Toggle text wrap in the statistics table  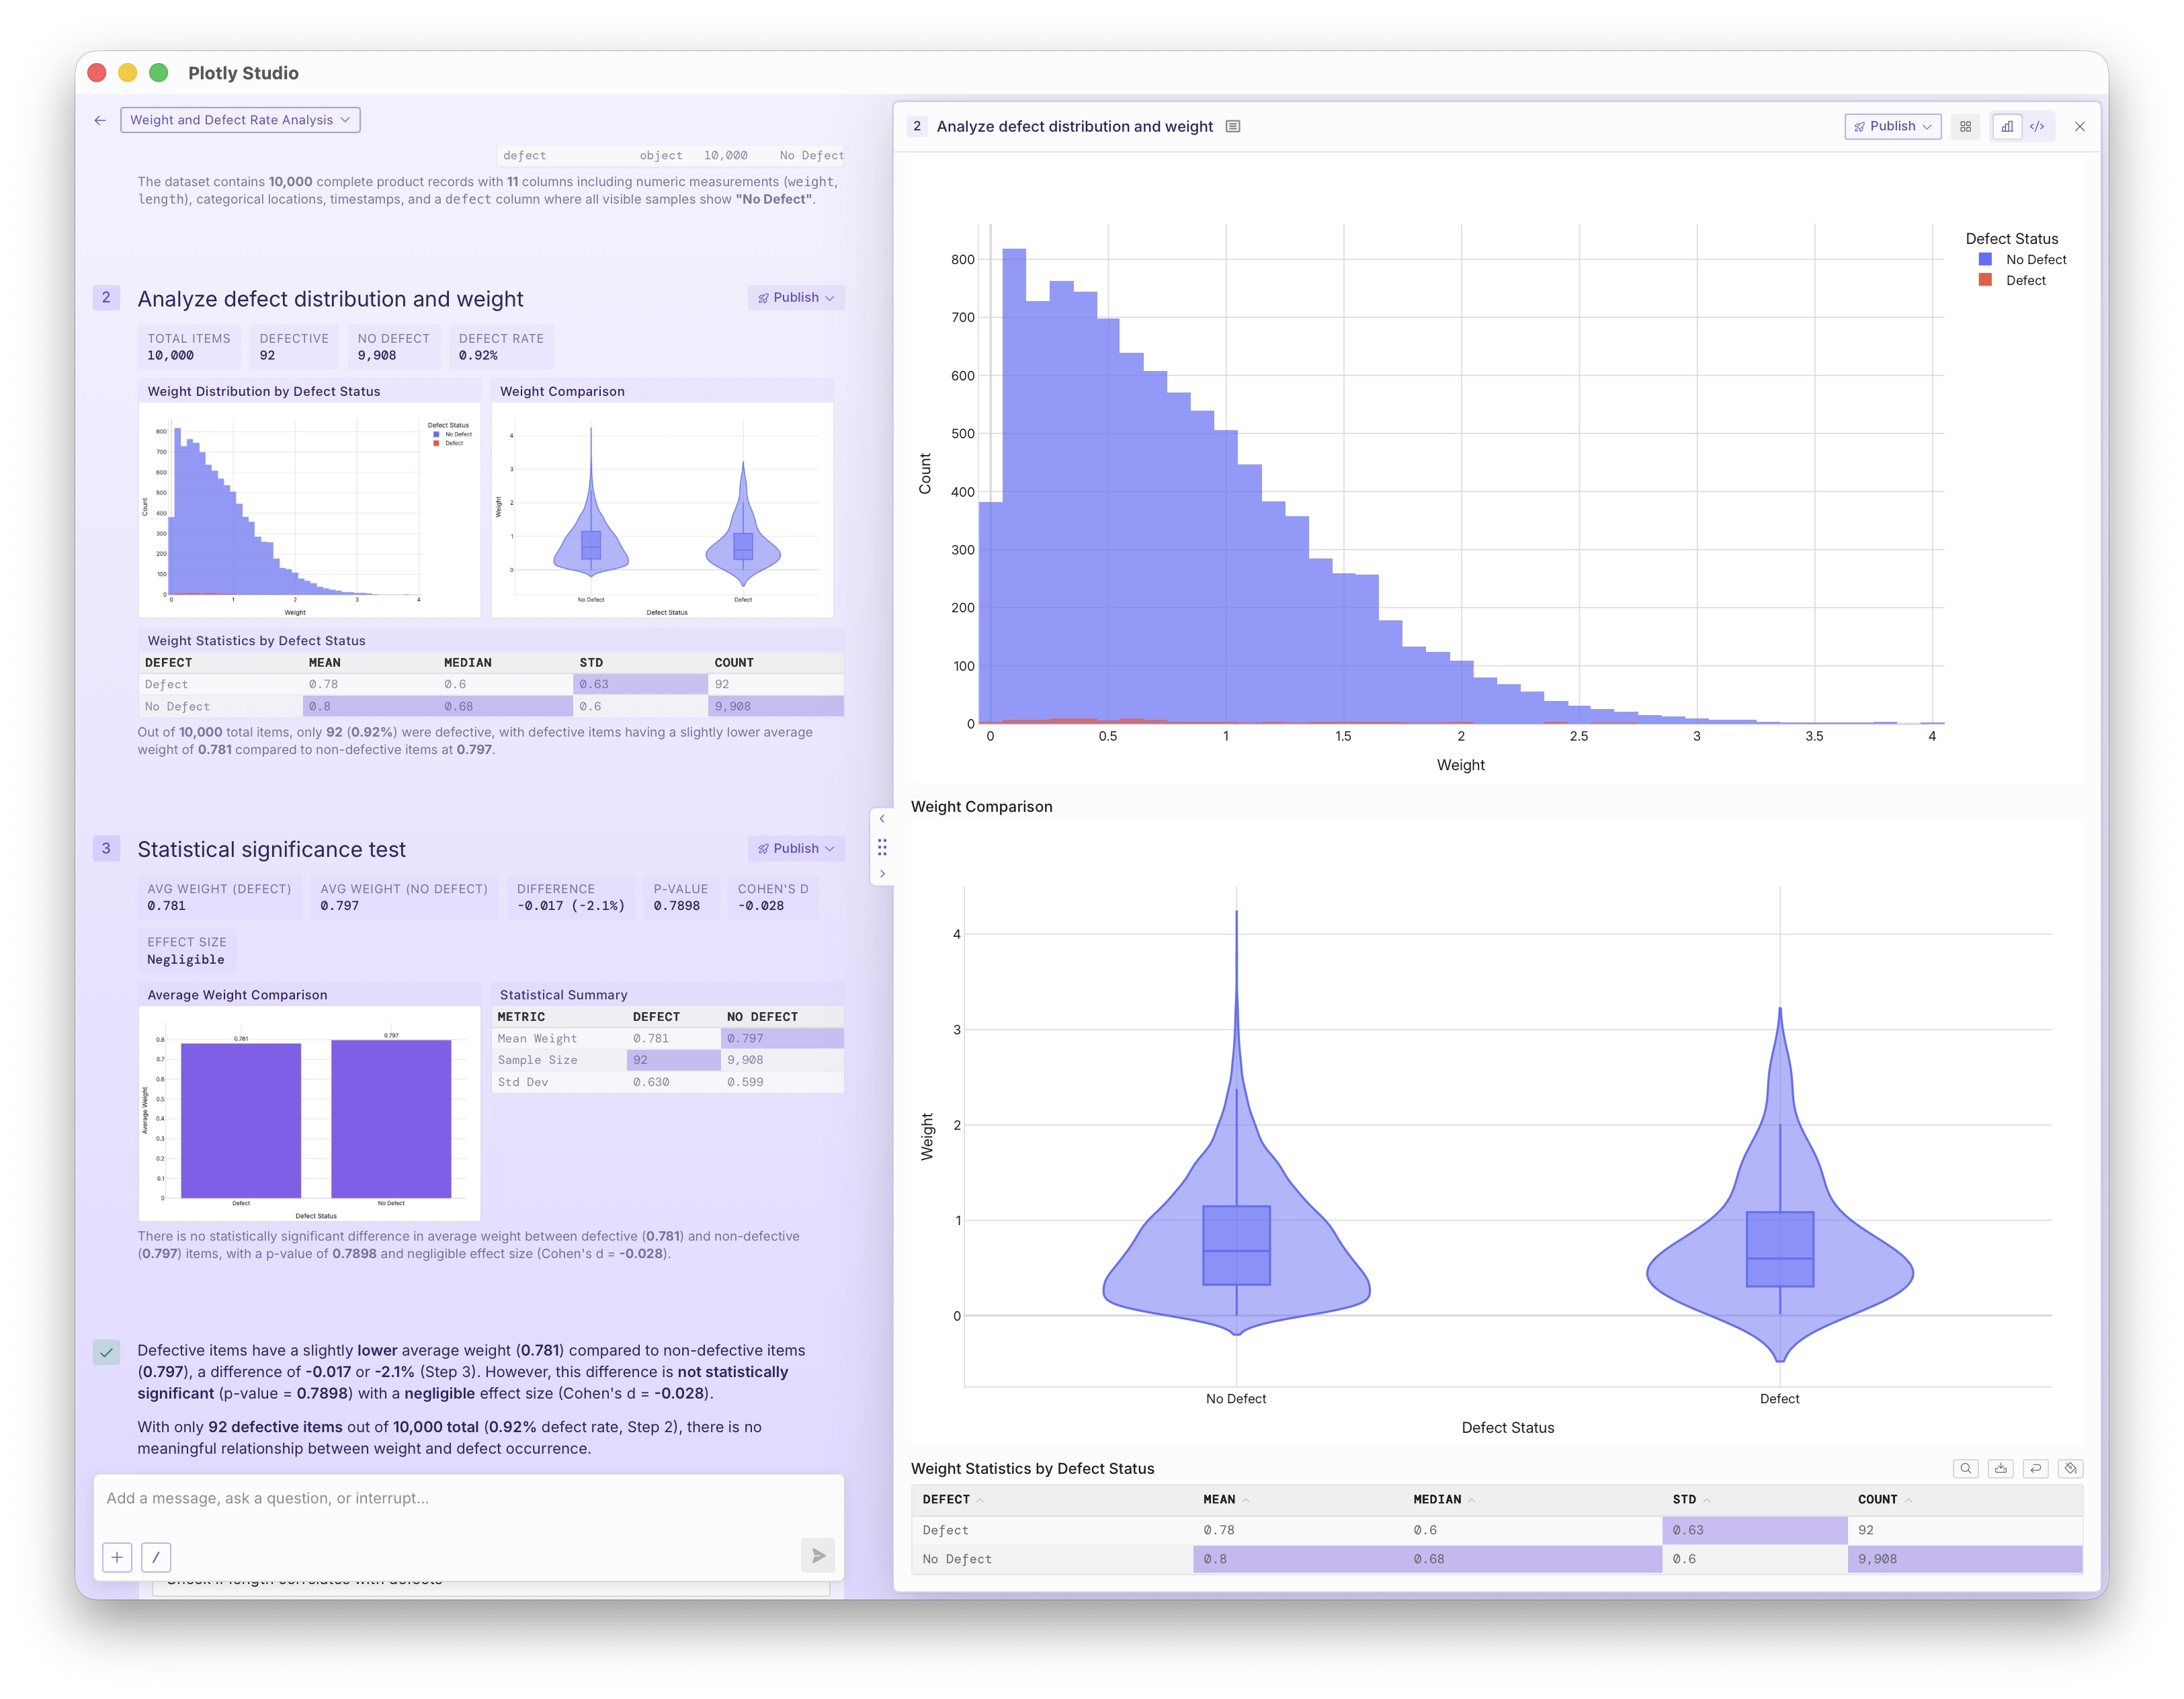click(x=2035, y=1468)
